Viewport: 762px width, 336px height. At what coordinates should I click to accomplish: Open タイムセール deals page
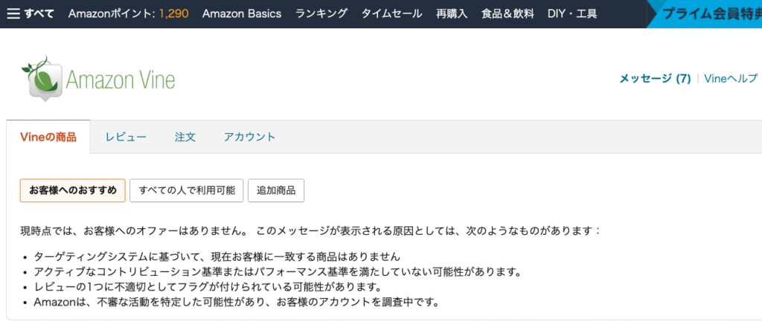(391, 13)
